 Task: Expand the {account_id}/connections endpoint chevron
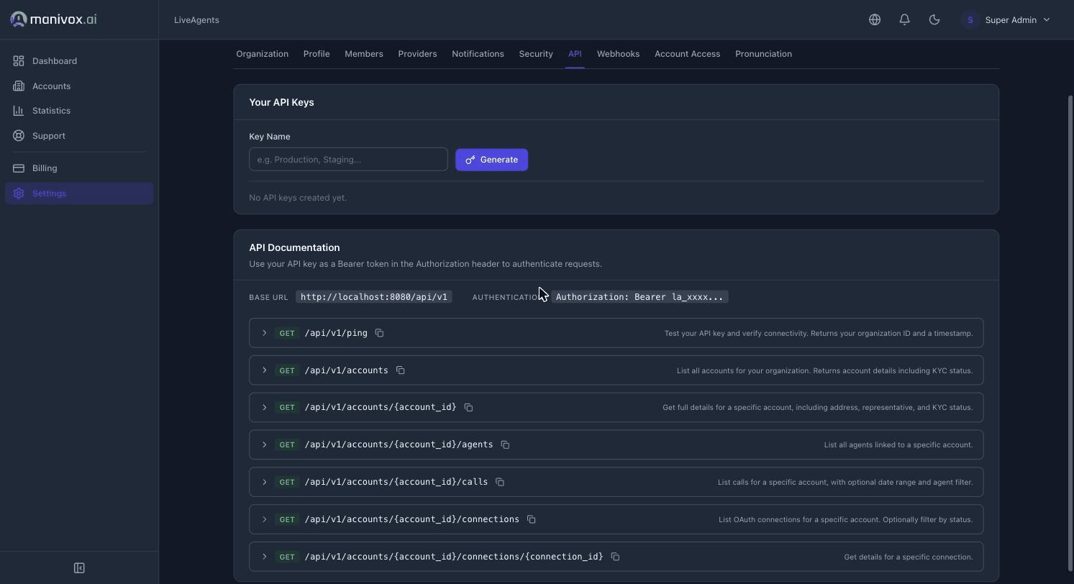pos(265,519)
